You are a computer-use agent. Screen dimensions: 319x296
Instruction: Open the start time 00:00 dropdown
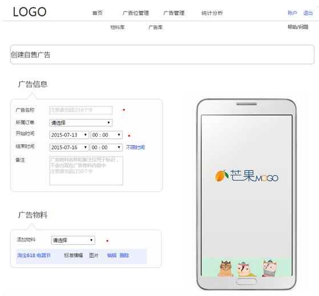pyautogui.click(x=107, y=135)
